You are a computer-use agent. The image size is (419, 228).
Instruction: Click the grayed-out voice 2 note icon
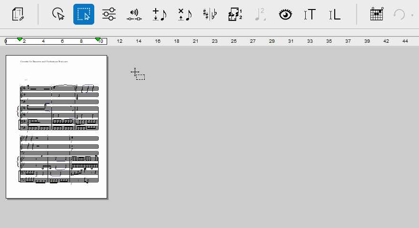click(x=259, y=14)
